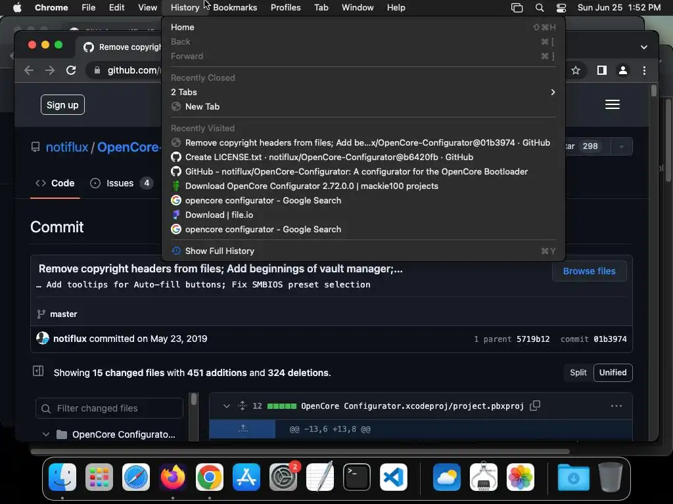The height and width of the screenshot is (504, 673).
Task: Open project.pbxproj file options ellipsis
Action: point(616,406)
